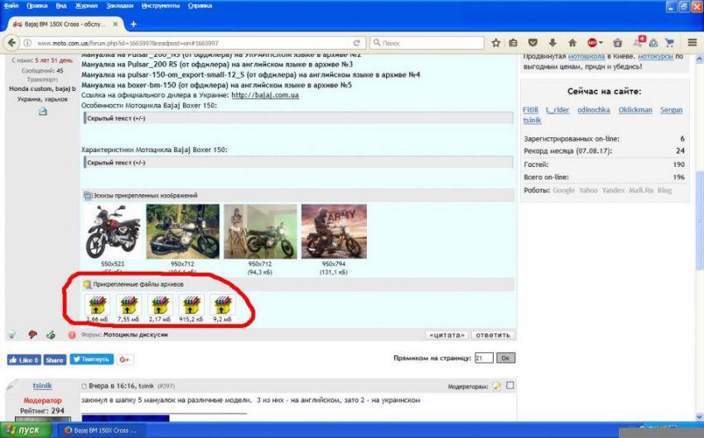
Task: Open the ARMY motorcycle thumbnail 950x794
Action: click(334, 231)
